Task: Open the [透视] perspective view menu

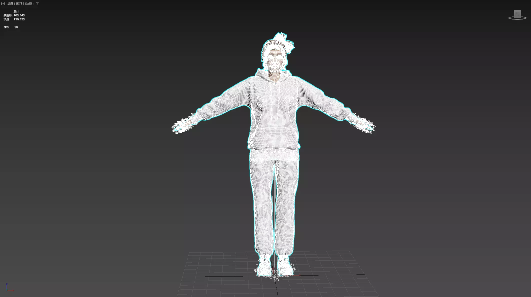Action: point(10,3)
